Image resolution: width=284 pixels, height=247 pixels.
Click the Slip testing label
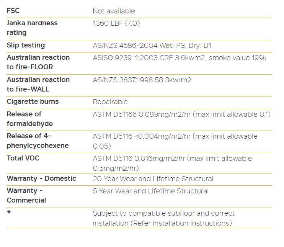coord(26,45)
